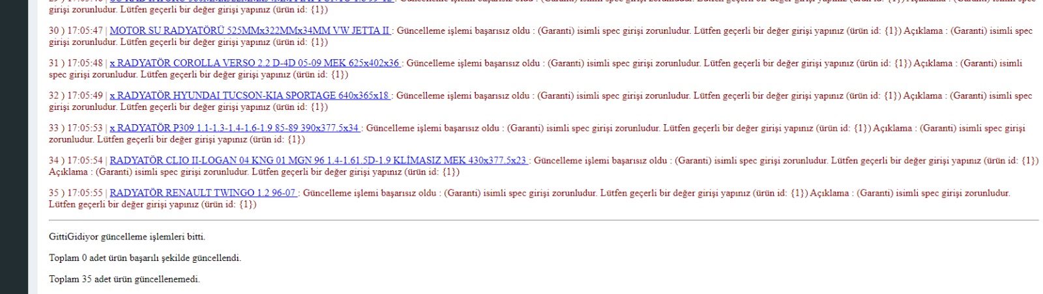
Task: Open the MOTOR SU RADYATÖRÜ VW JETTA II link
Action: 250,31
